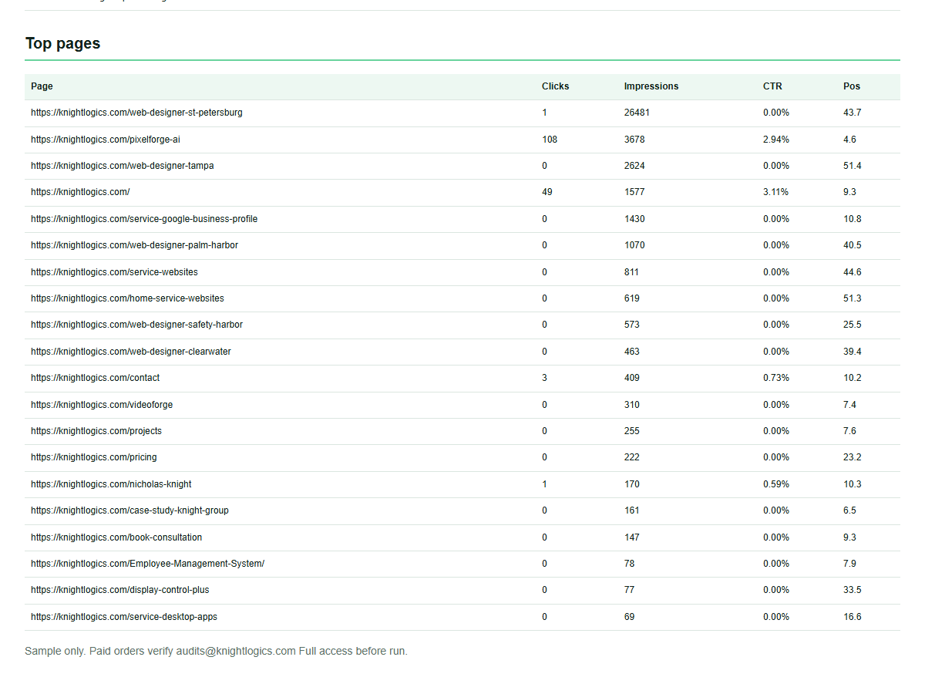Image resolution: width=925 pixels, height=694 pixels.
Task: Click the Page column header
Action: [x=42, y=86]
